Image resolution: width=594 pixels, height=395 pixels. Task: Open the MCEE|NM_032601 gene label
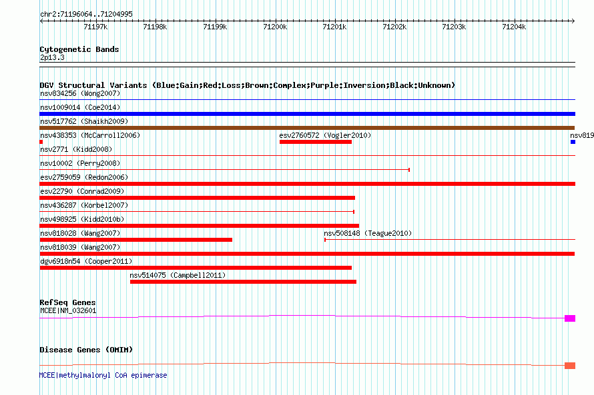(x=68, y=310)
